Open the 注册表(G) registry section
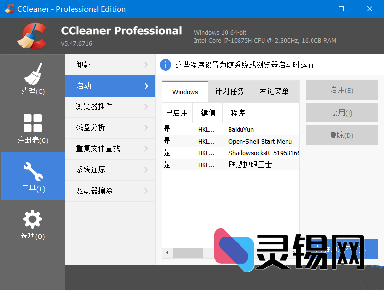This screenshot has width=384, height=290. click(x=32, y=128)
